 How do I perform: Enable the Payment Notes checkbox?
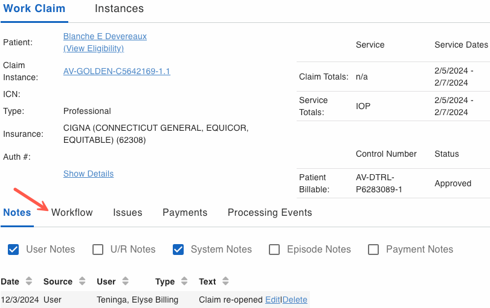373,250
